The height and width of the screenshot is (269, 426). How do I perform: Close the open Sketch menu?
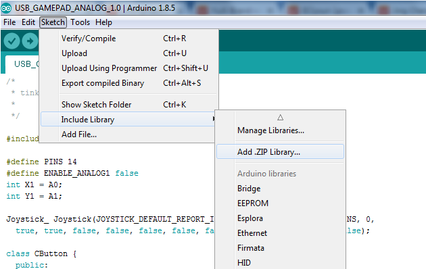click(53, 22)
